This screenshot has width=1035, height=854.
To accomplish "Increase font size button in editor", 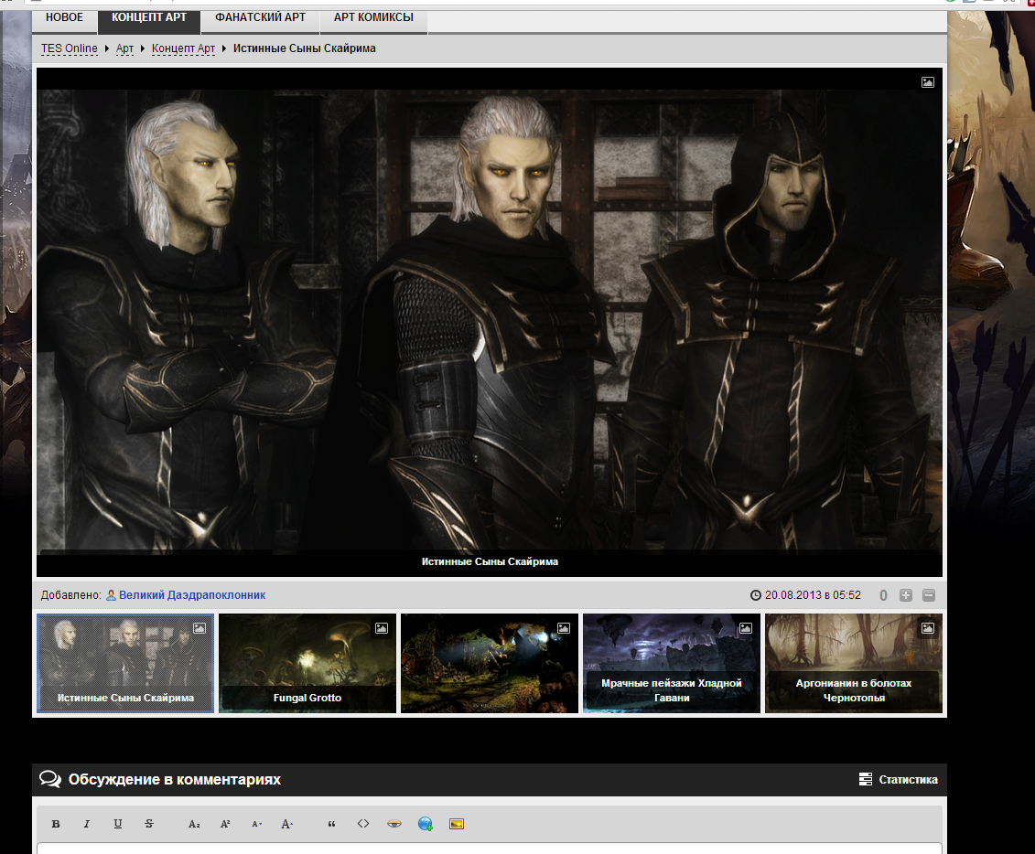I will [287, 824].
